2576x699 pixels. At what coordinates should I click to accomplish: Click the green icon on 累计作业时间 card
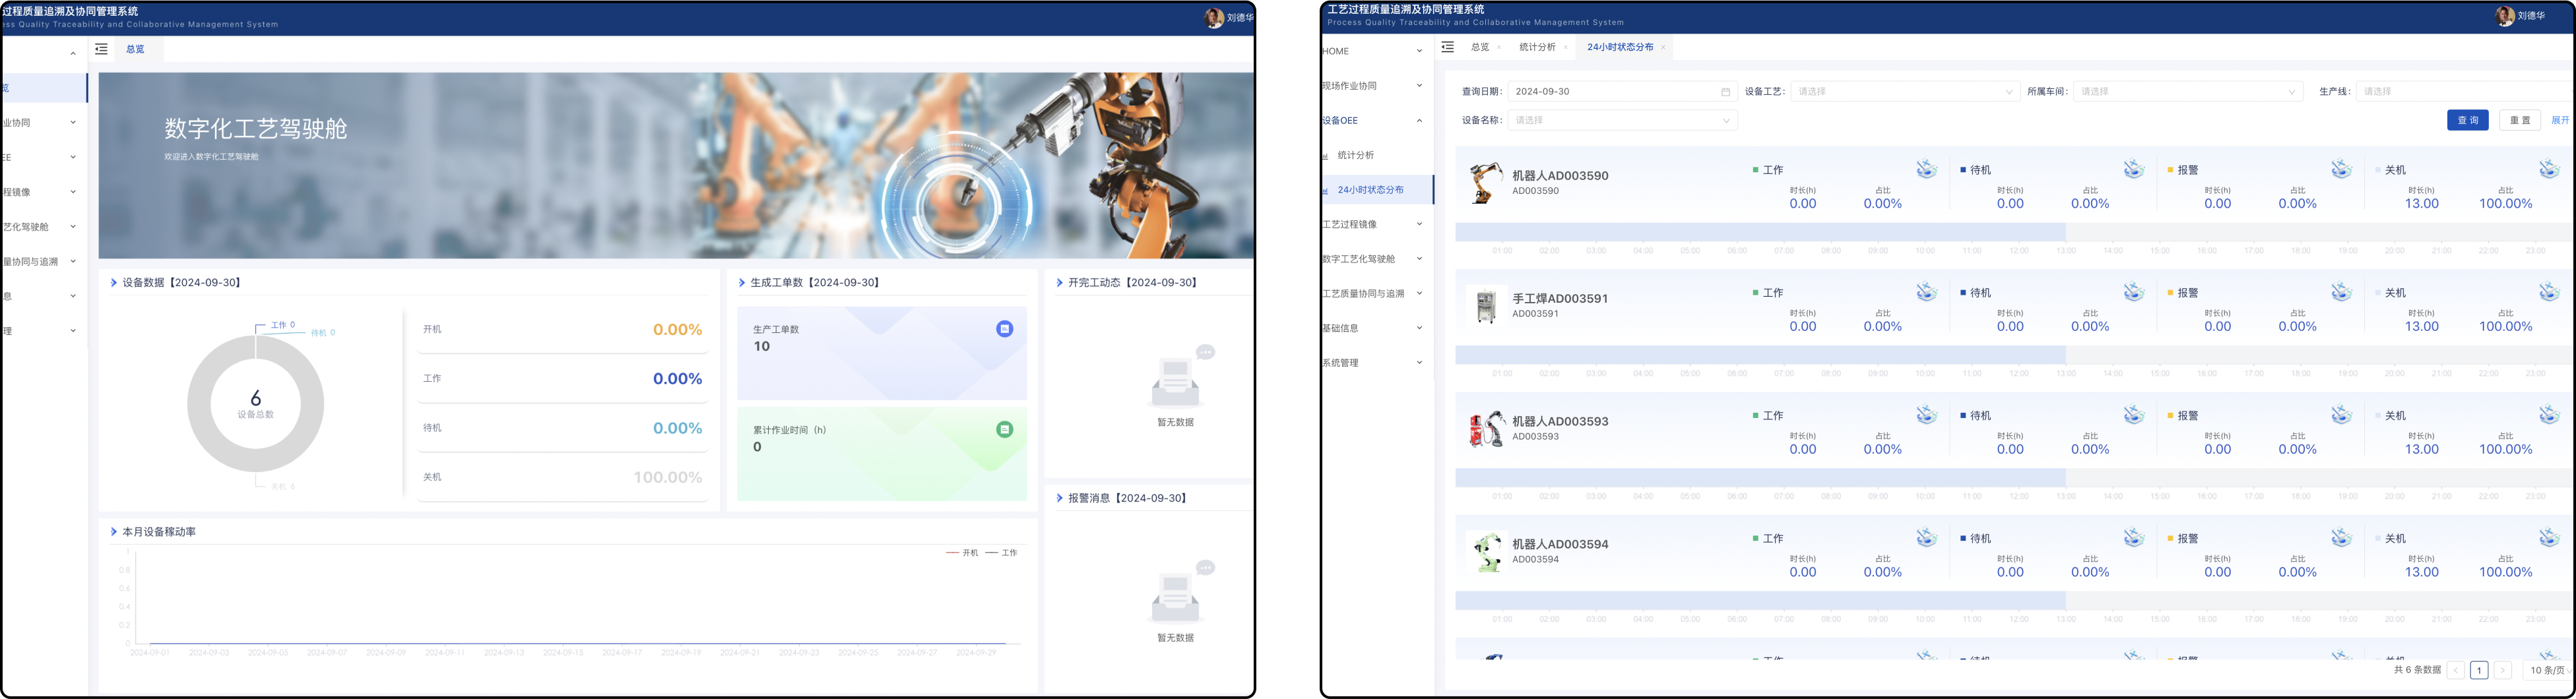click(1004, 430)
